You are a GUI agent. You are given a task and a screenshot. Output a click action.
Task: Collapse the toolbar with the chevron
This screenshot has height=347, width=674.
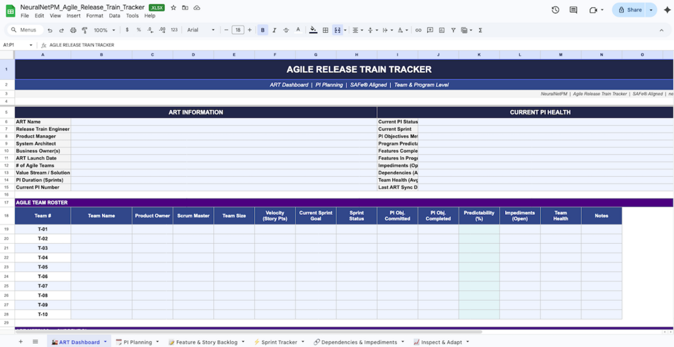661,30
